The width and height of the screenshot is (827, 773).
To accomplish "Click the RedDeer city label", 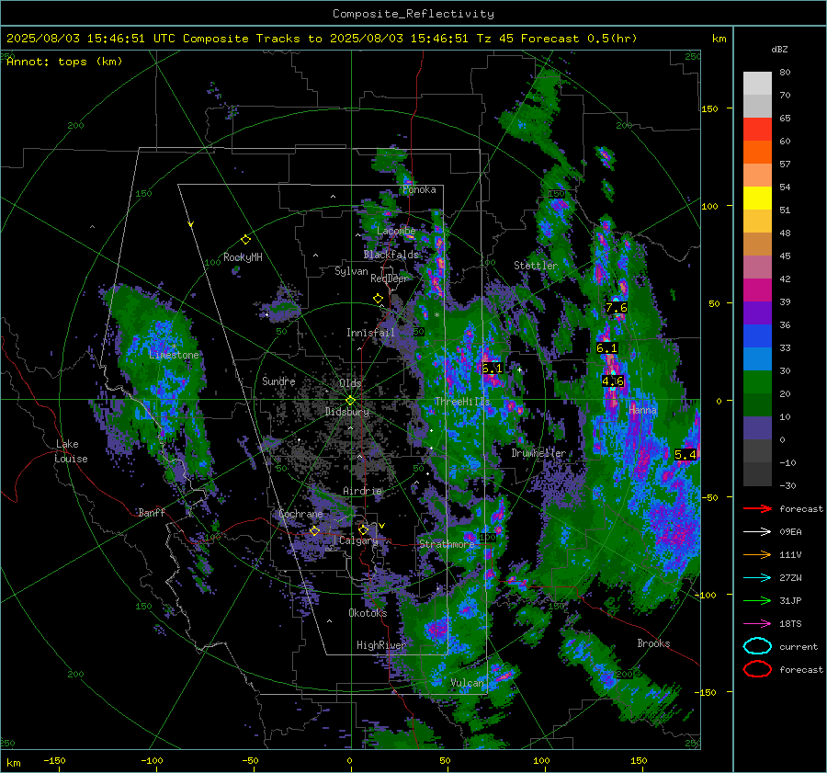I will (x=390, y=279).
